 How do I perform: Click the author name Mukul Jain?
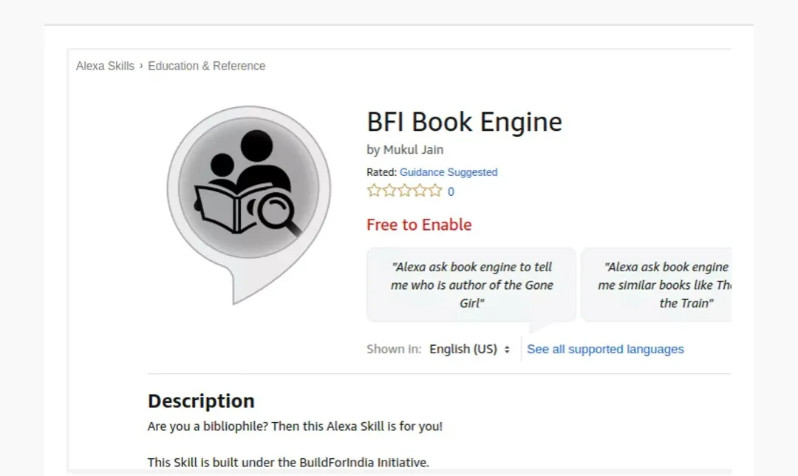tap(413, 149)
